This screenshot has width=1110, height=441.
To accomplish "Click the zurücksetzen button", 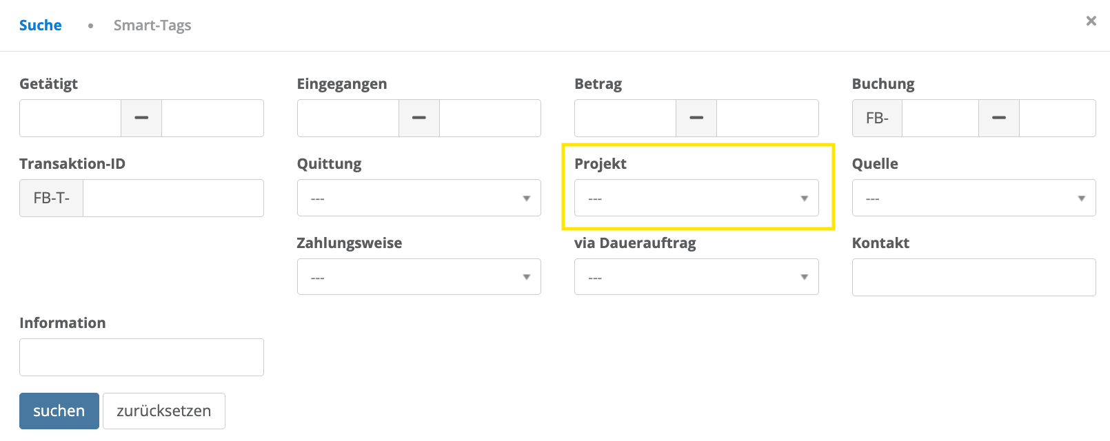I will pyautogui.click(x=164, y=411).
